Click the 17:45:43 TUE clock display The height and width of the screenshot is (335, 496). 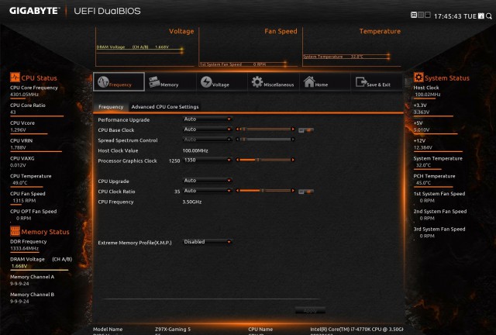click(x=455, y=16)
